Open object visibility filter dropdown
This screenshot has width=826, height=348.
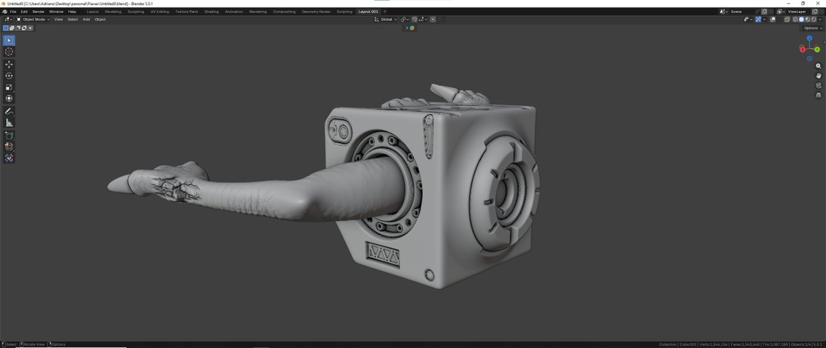click(x=748, y=19)
